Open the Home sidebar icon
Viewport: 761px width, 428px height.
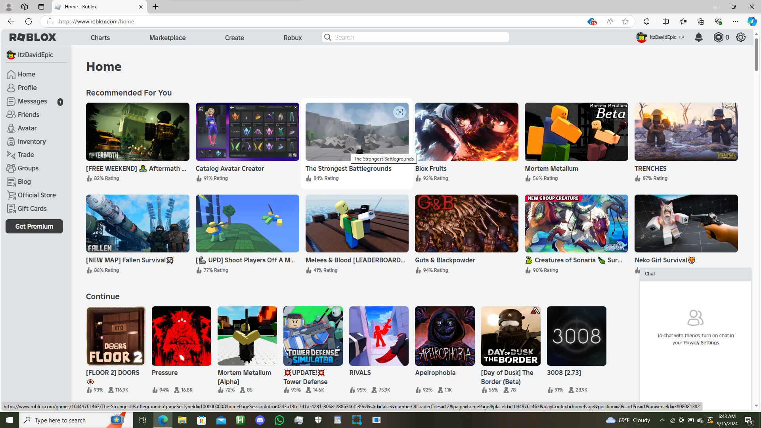point(11,75)
